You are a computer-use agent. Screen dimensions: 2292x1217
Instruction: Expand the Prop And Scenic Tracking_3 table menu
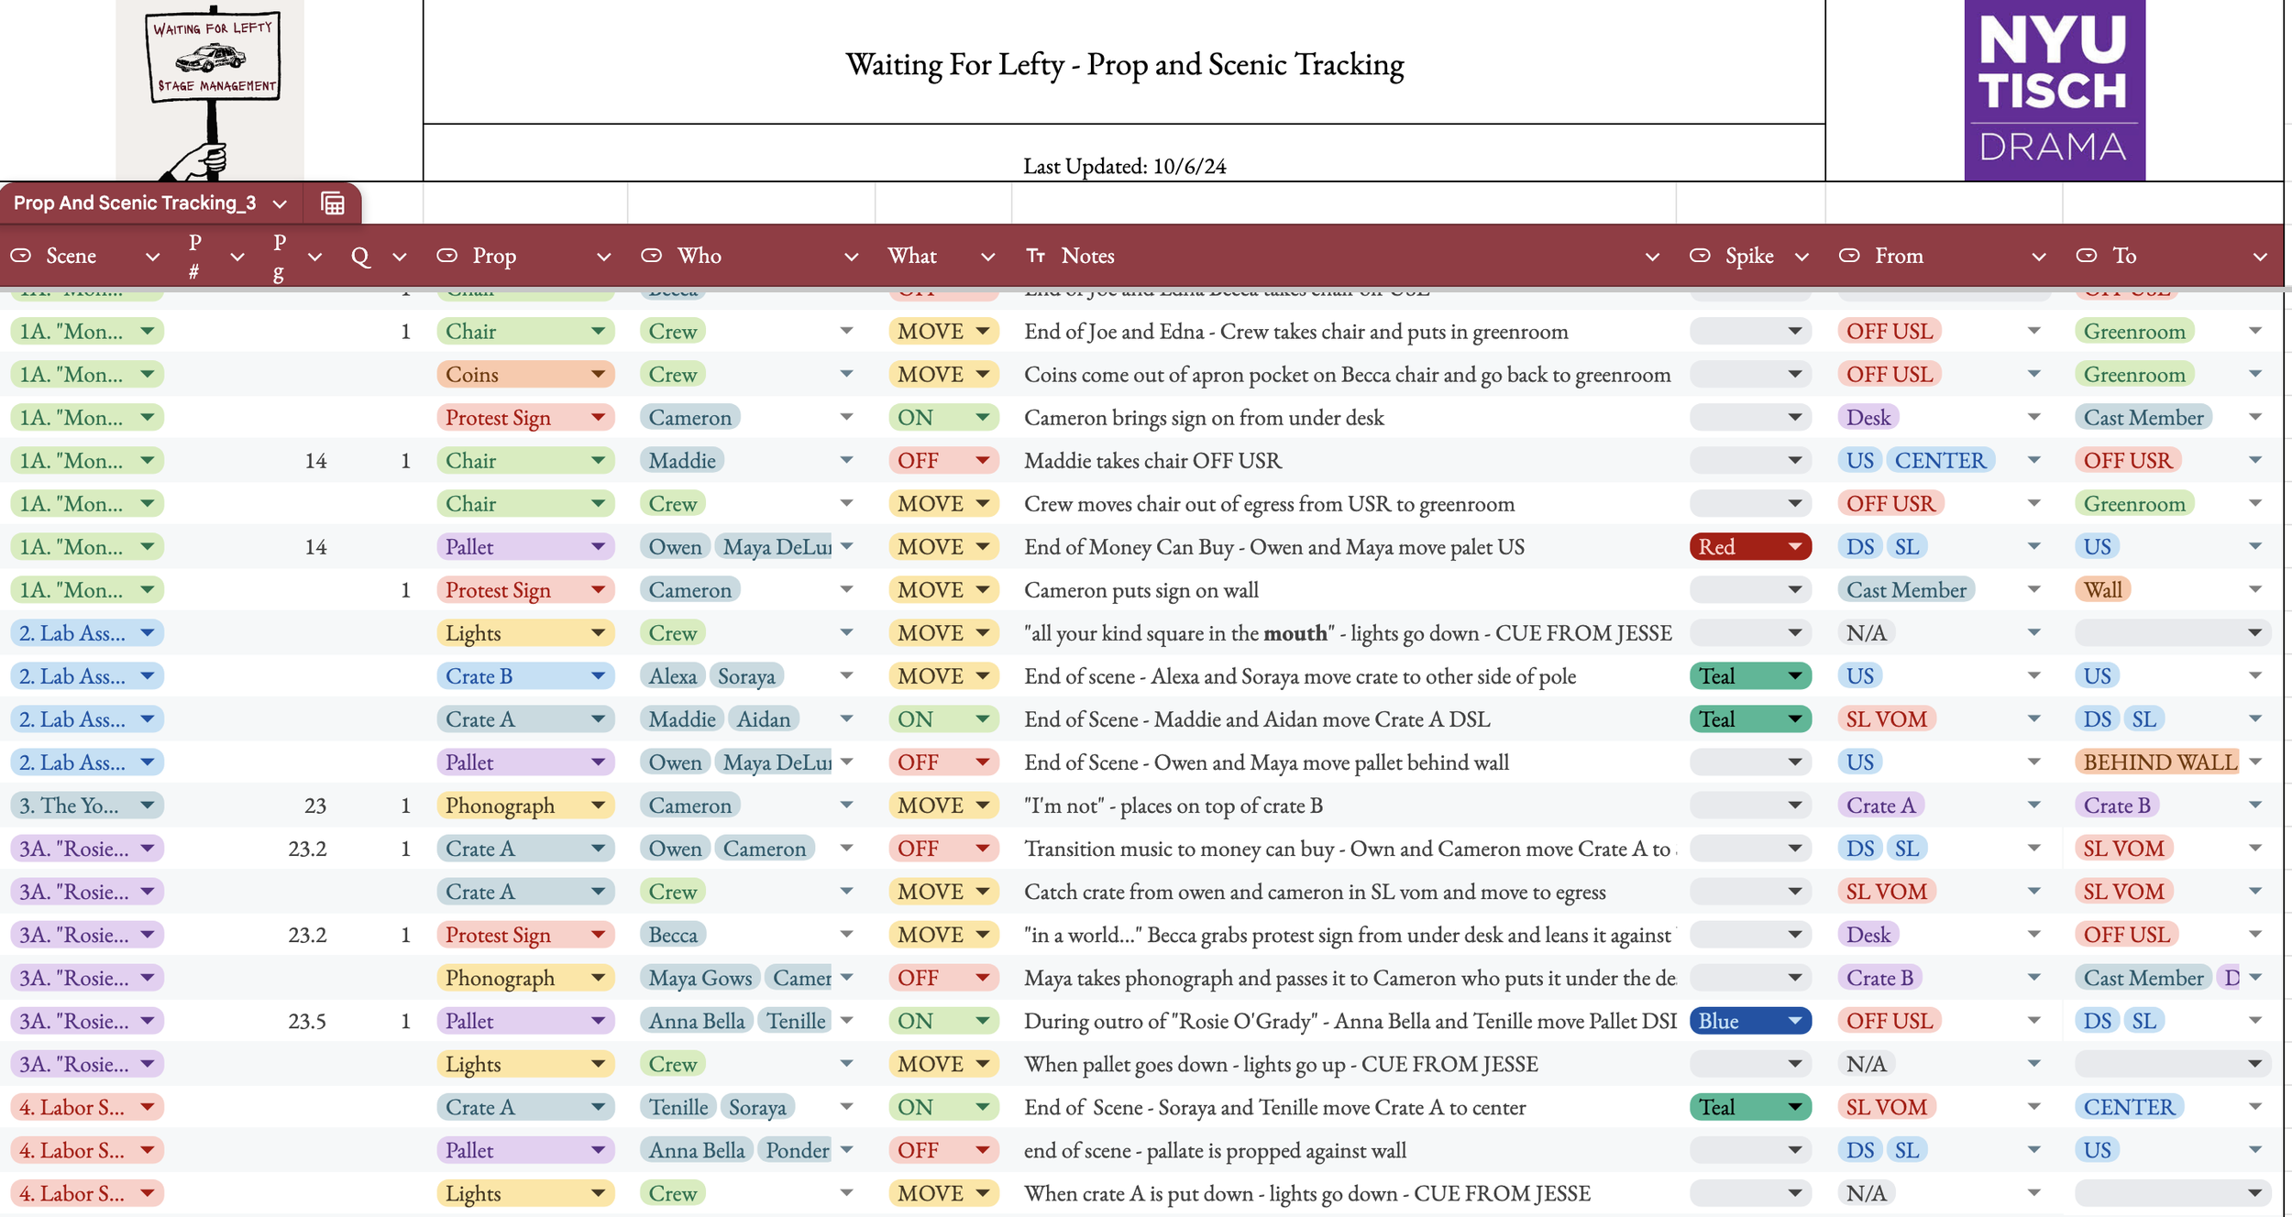(x=281, y=203)
